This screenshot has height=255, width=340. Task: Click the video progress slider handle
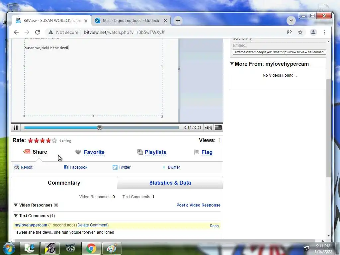pyautogui.click(x=100, y=127)
